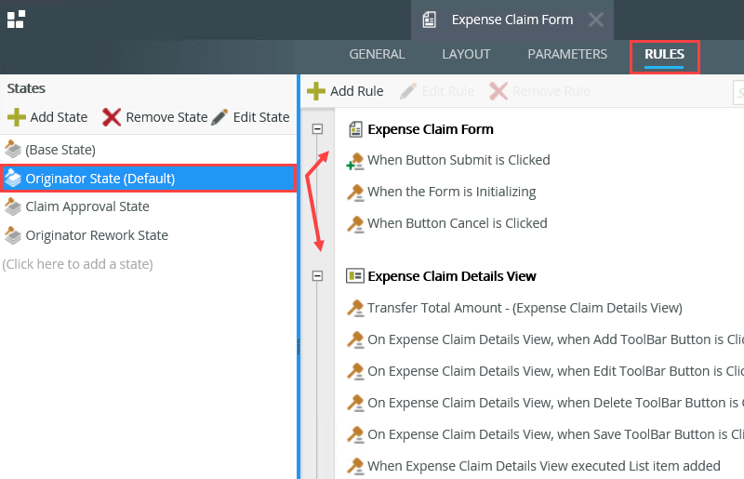The height and width of the screenshot is (479, 744).
Task: Select the RULES tab
Action: pos(664,54)
